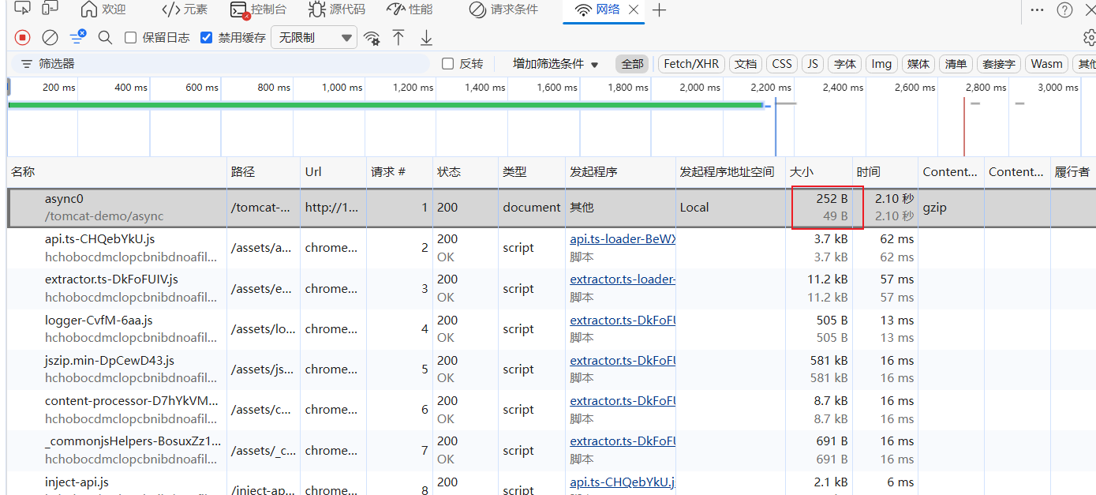This screenshot has width=1096, height=495.
Task: Switch to the 元素 tab
Action: [x=184, y=9]
